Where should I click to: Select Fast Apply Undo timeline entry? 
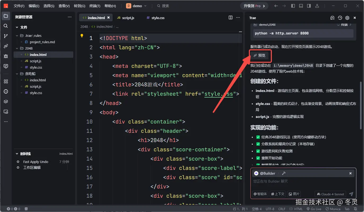click(x=36, y=162)
